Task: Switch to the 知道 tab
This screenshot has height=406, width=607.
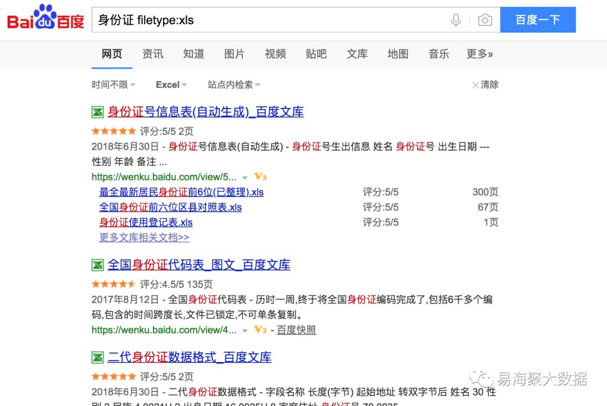Action: tap(193, 54)
